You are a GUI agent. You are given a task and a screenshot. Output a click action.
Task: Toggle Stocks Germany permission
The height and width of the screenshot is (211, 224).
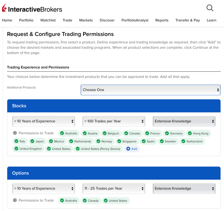tap(174, 134)
